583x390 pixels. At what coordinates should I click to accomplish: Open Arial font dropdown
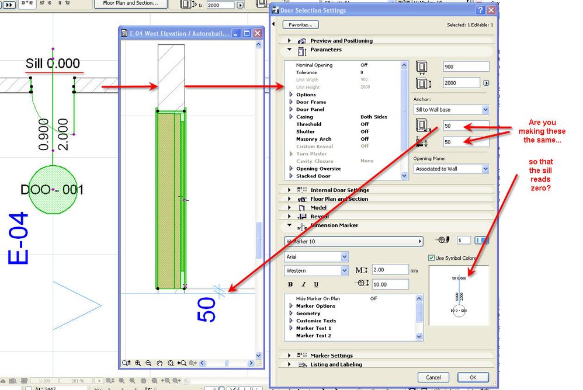[317, 256]
